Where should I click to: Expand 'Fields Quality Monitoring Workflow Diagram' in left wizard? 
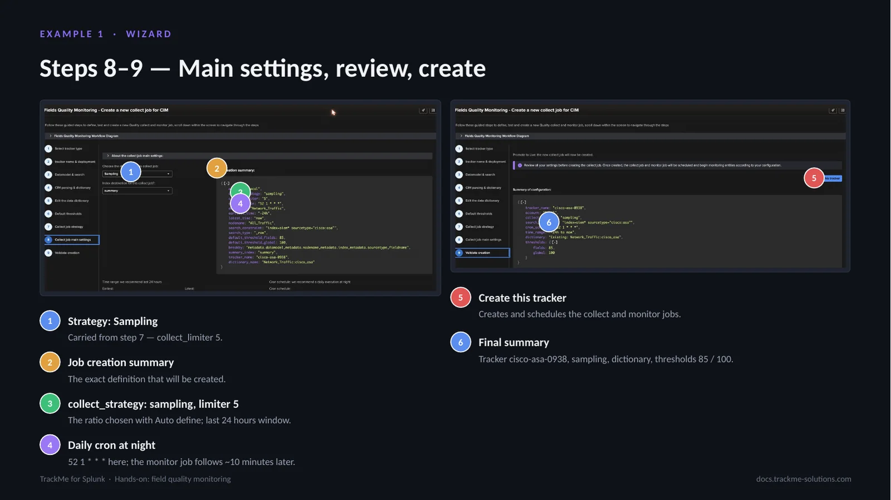(x=84, y=136)
